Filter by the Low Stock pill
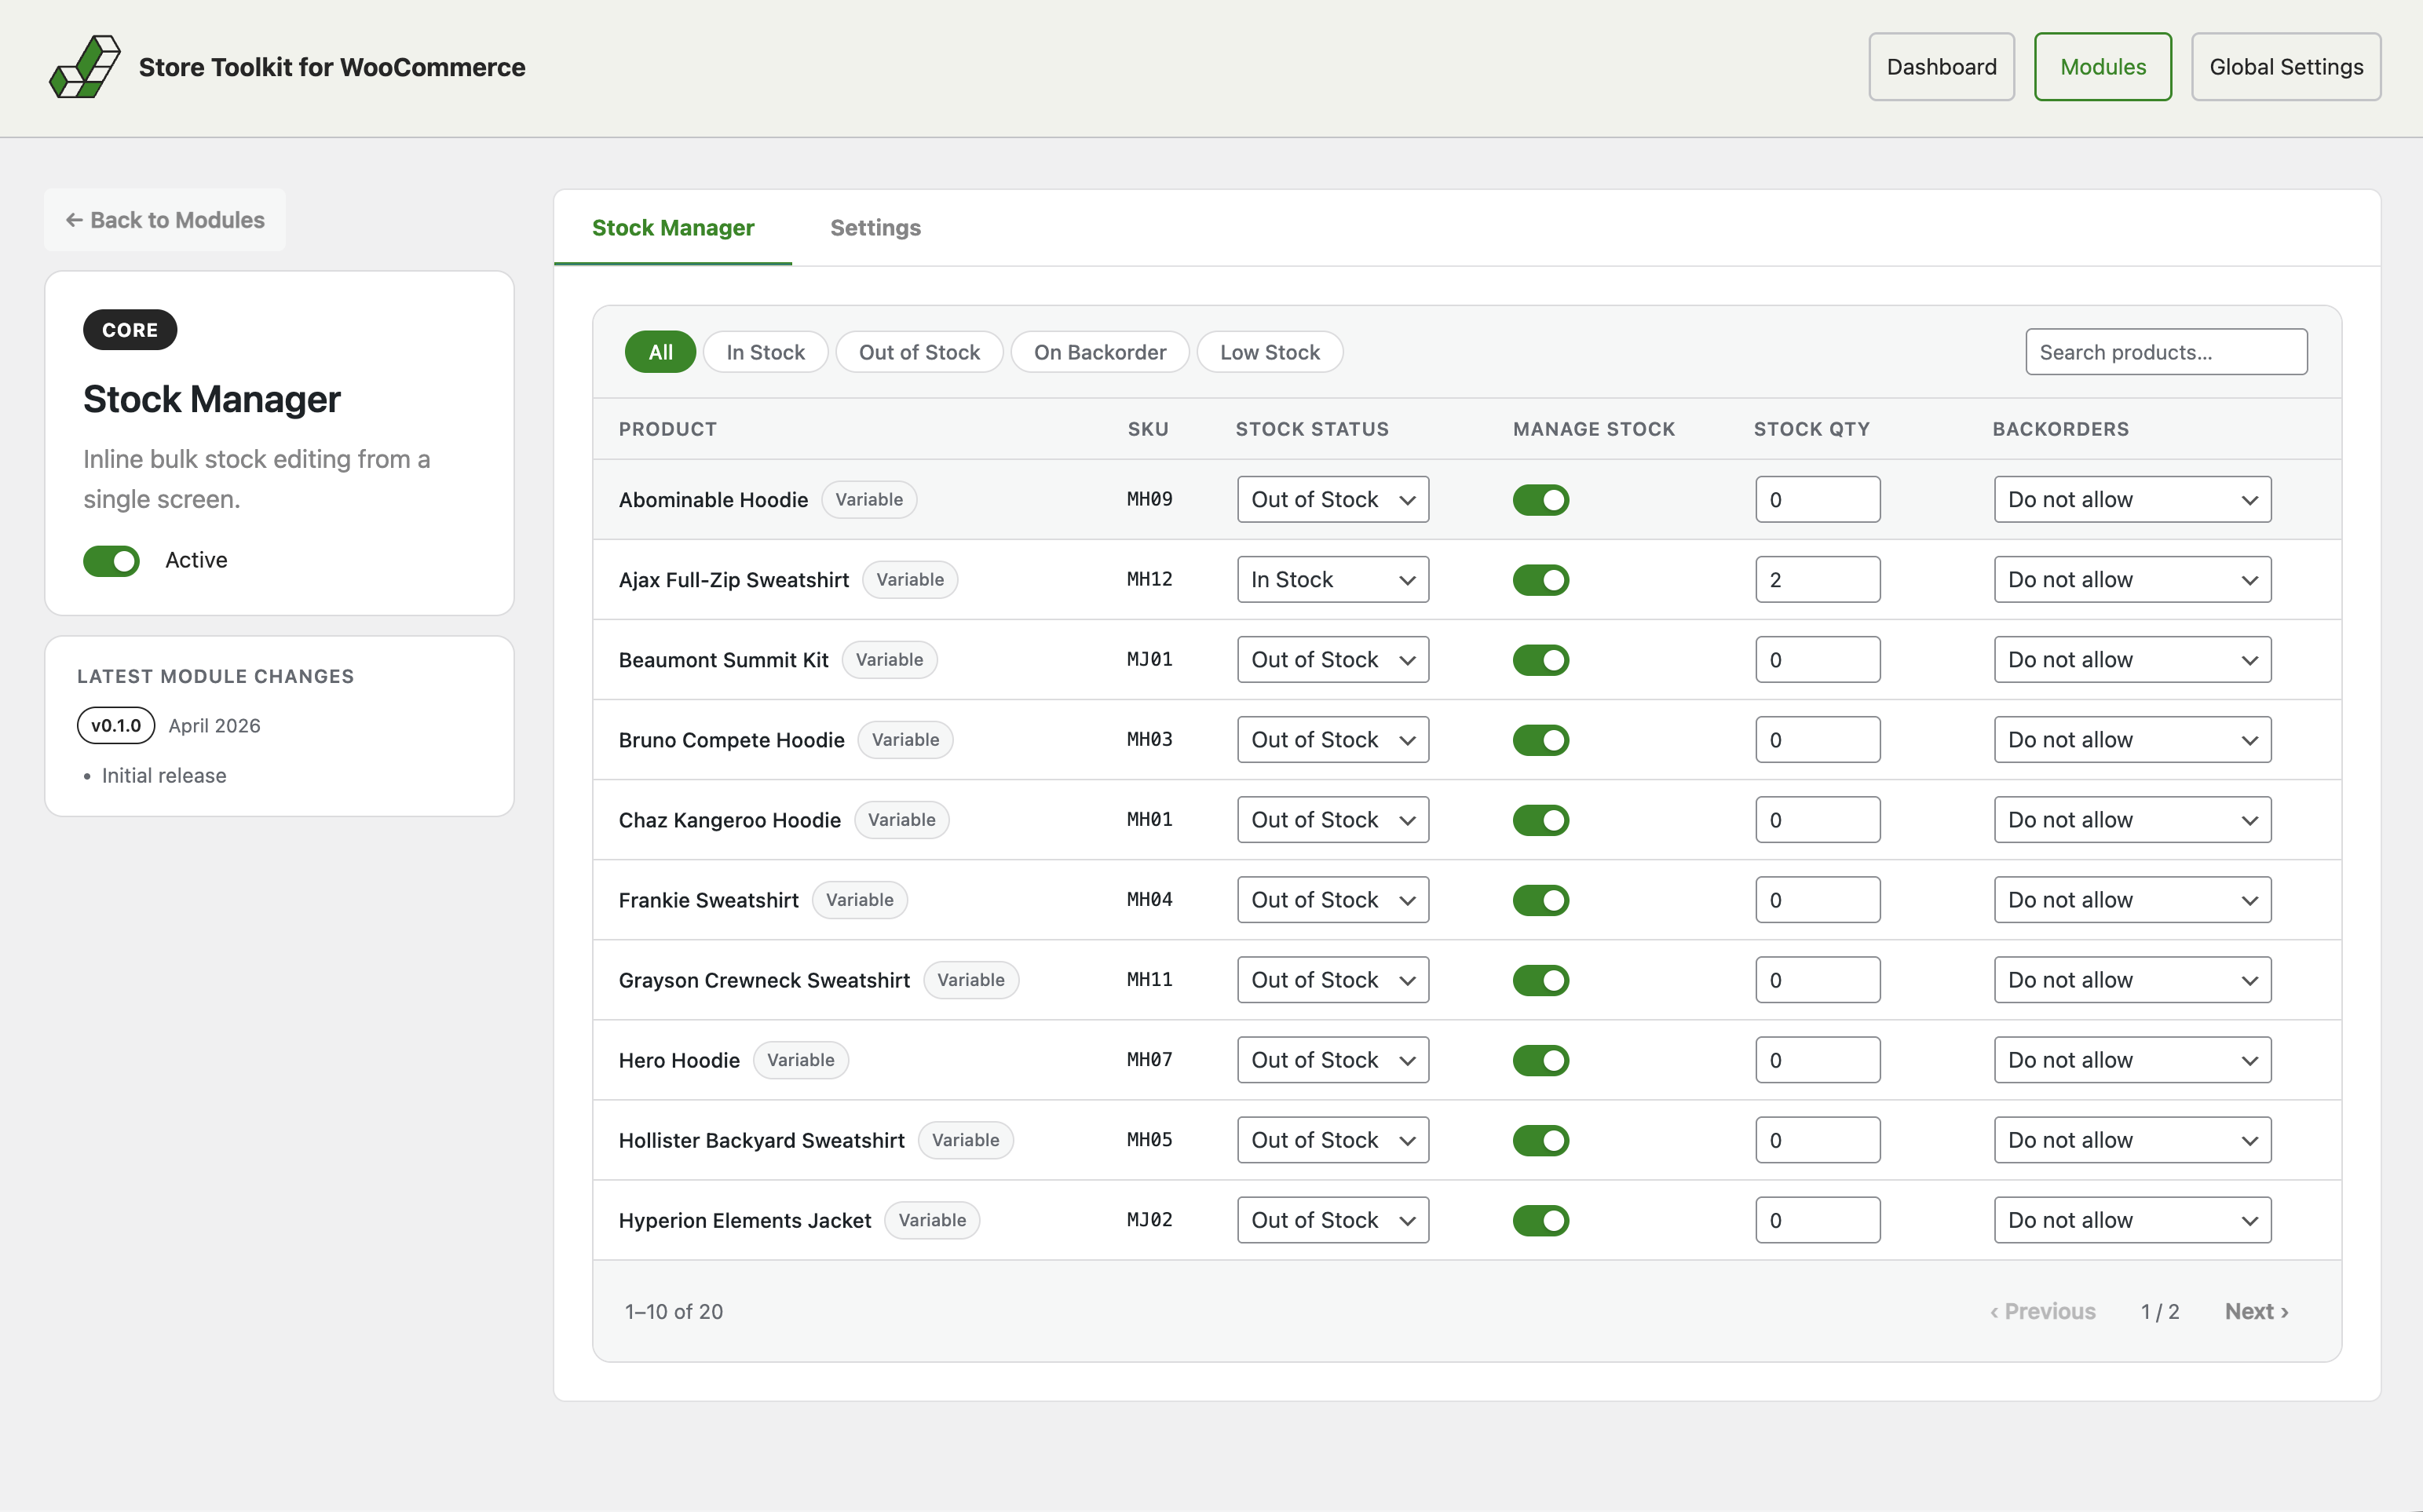The width and height of the screenshot is (2423, 1512). click(x=1269, y=352)
